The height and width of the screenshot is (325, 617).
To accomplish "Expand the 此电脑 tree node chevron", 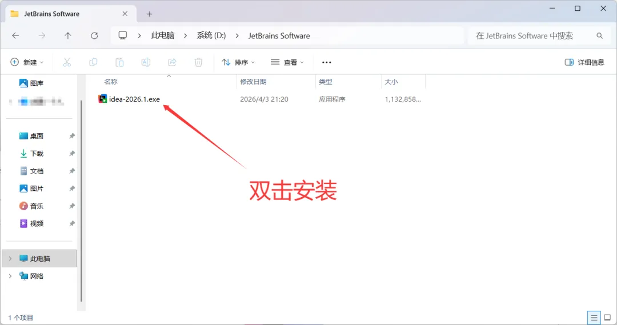I will [10, 259].
